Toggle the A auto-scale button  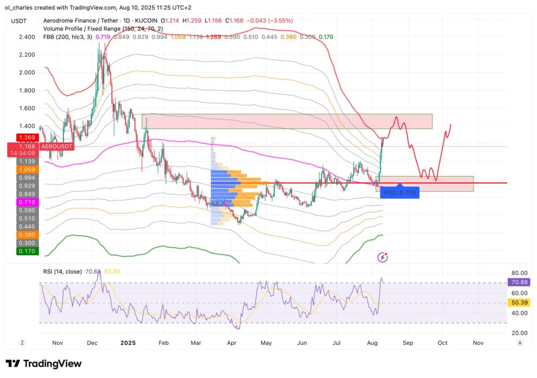519,342
